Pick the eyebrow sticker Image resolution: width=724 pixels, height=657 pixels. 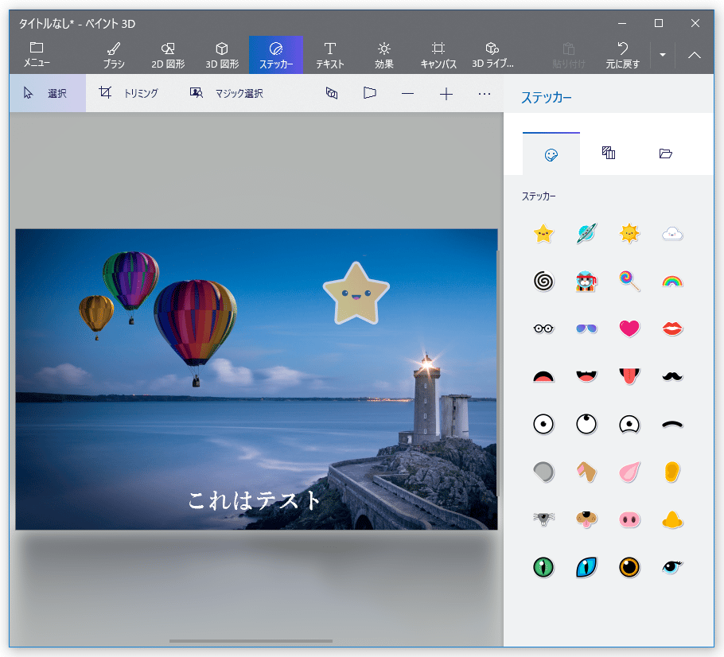pos(672,424)
